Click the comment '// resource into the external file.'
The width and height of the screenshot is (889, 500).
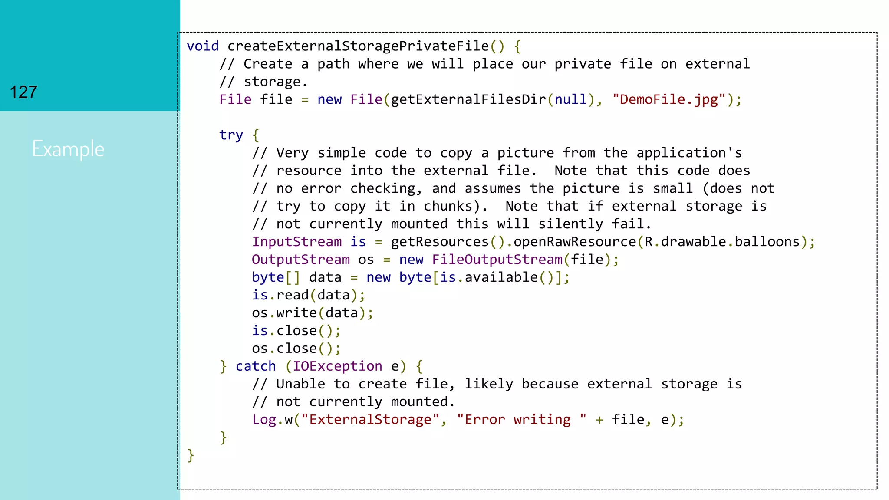[501, 171]
